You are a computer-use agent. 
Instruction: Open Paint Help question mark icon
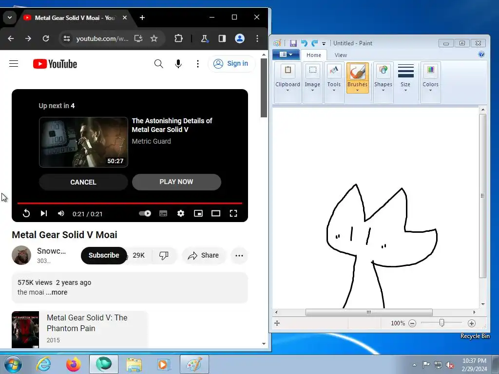pyautogui.click(x=481, y=54)
